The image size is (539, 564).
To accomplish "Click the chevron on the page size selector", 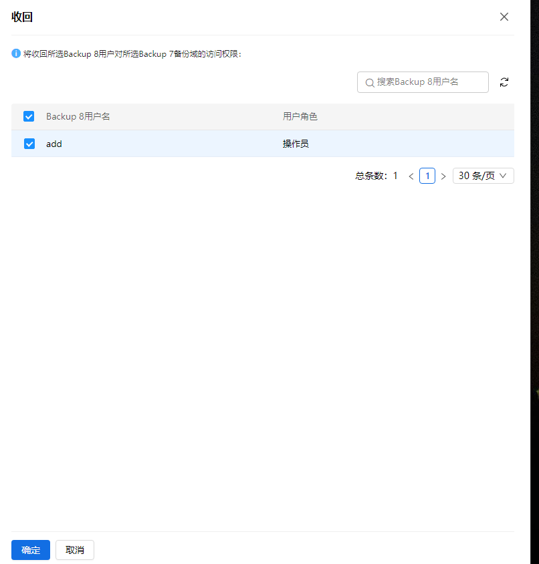I will (502, 175).
